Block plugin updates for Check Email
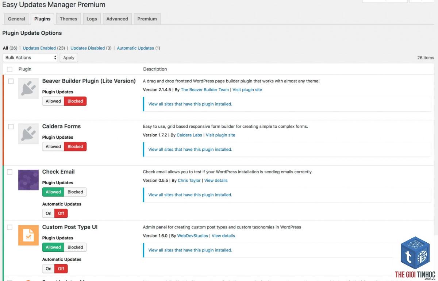The height and width of the screenshot is (281, 438). click(x=75, y=192)
